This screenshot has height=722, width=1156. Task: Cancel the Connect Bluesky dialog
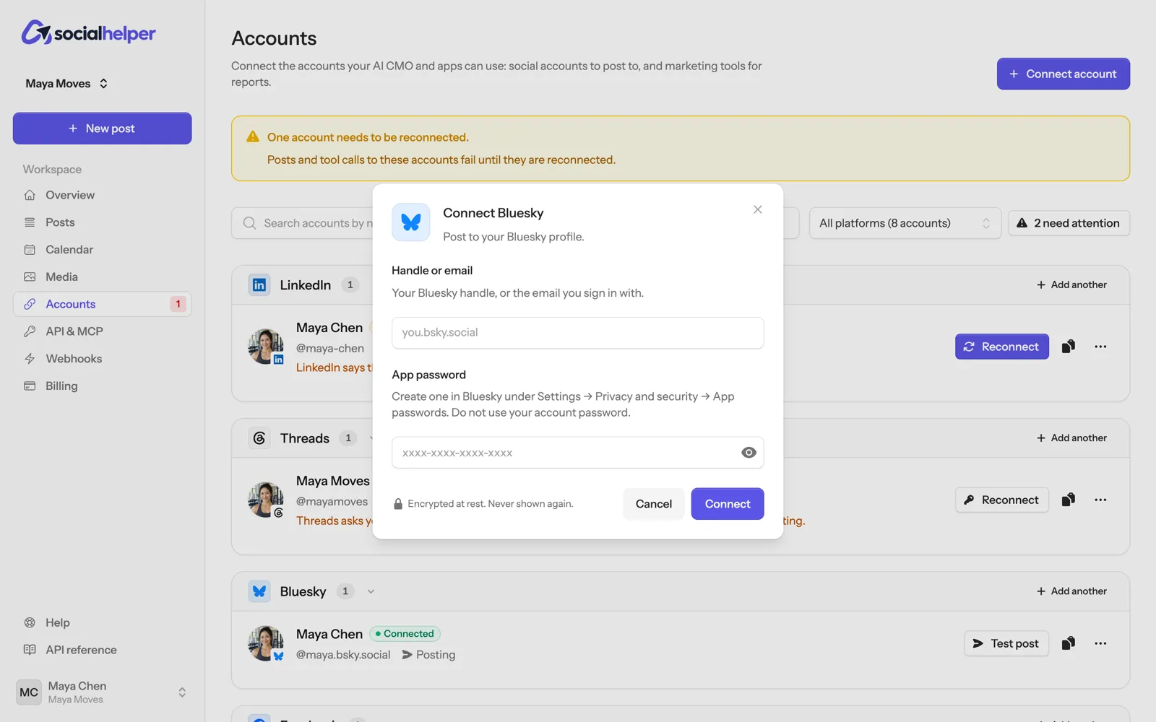[653, 504]
